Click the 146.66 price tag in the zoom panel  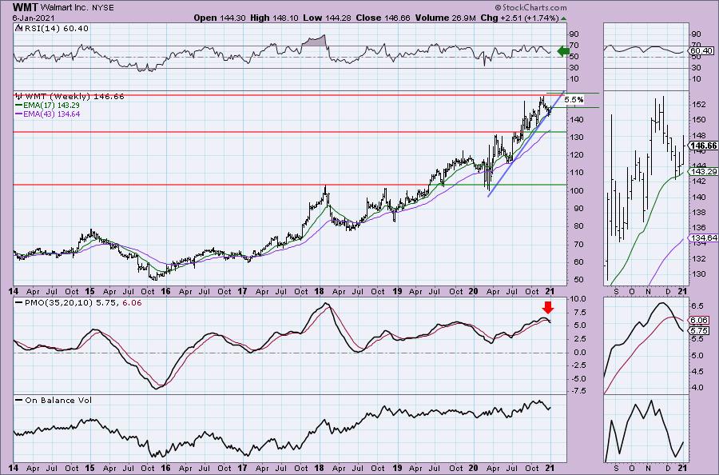(705, 146)
